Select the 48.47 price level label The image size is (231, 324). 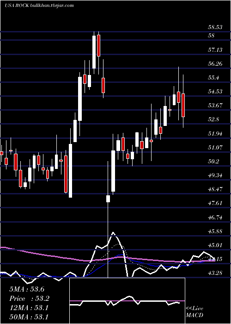[x=215, y=189]
